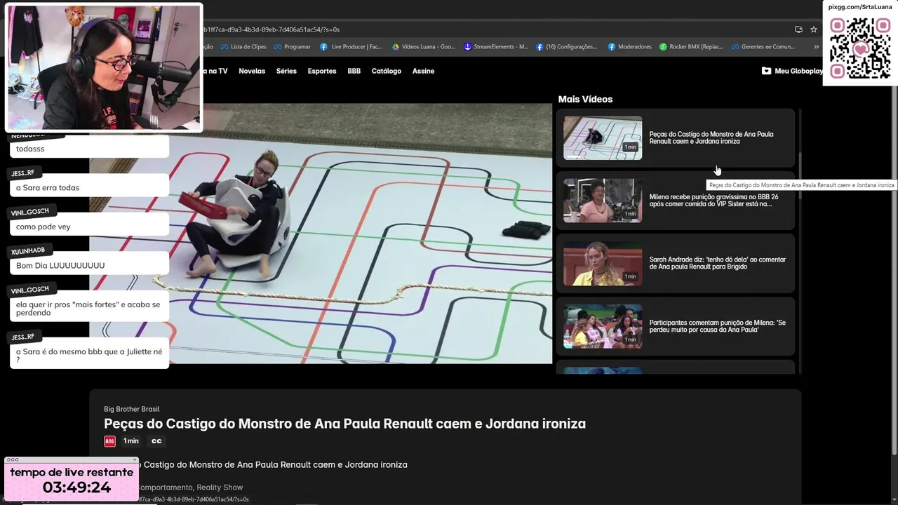The width and height of the screenshot is (898, 505).
Task: Open the Novelas menu
Action: click(252, 71)
